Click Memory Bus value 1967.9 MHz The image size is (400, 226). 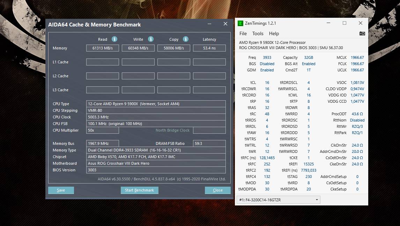103,143
